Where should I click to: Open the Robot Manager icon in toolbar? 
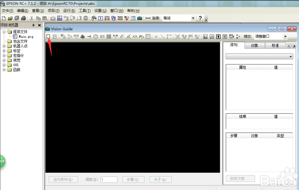94,18
